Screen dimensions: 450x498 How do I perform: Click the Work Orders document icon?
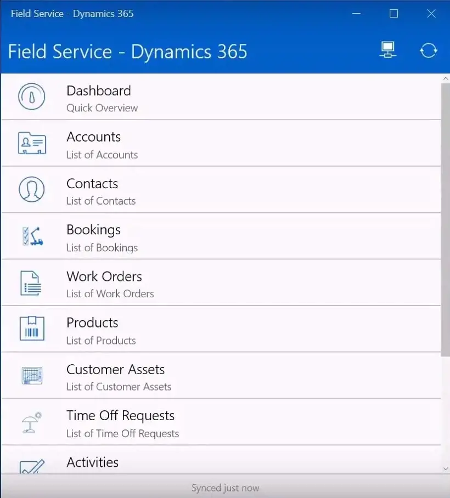click(31, 283)
